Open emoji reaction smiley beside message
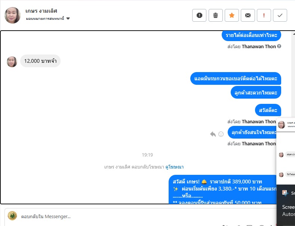Screen dimensions: 295x226 221,134
